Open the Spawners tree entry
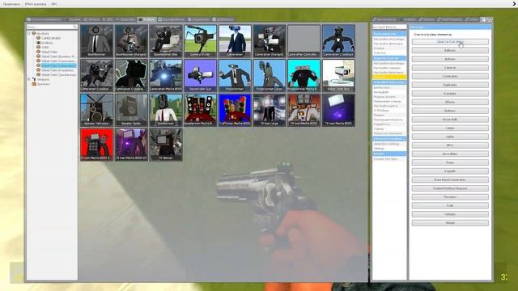Image resolution: width=518 pixels, height=291 pixels. point(43,84)
